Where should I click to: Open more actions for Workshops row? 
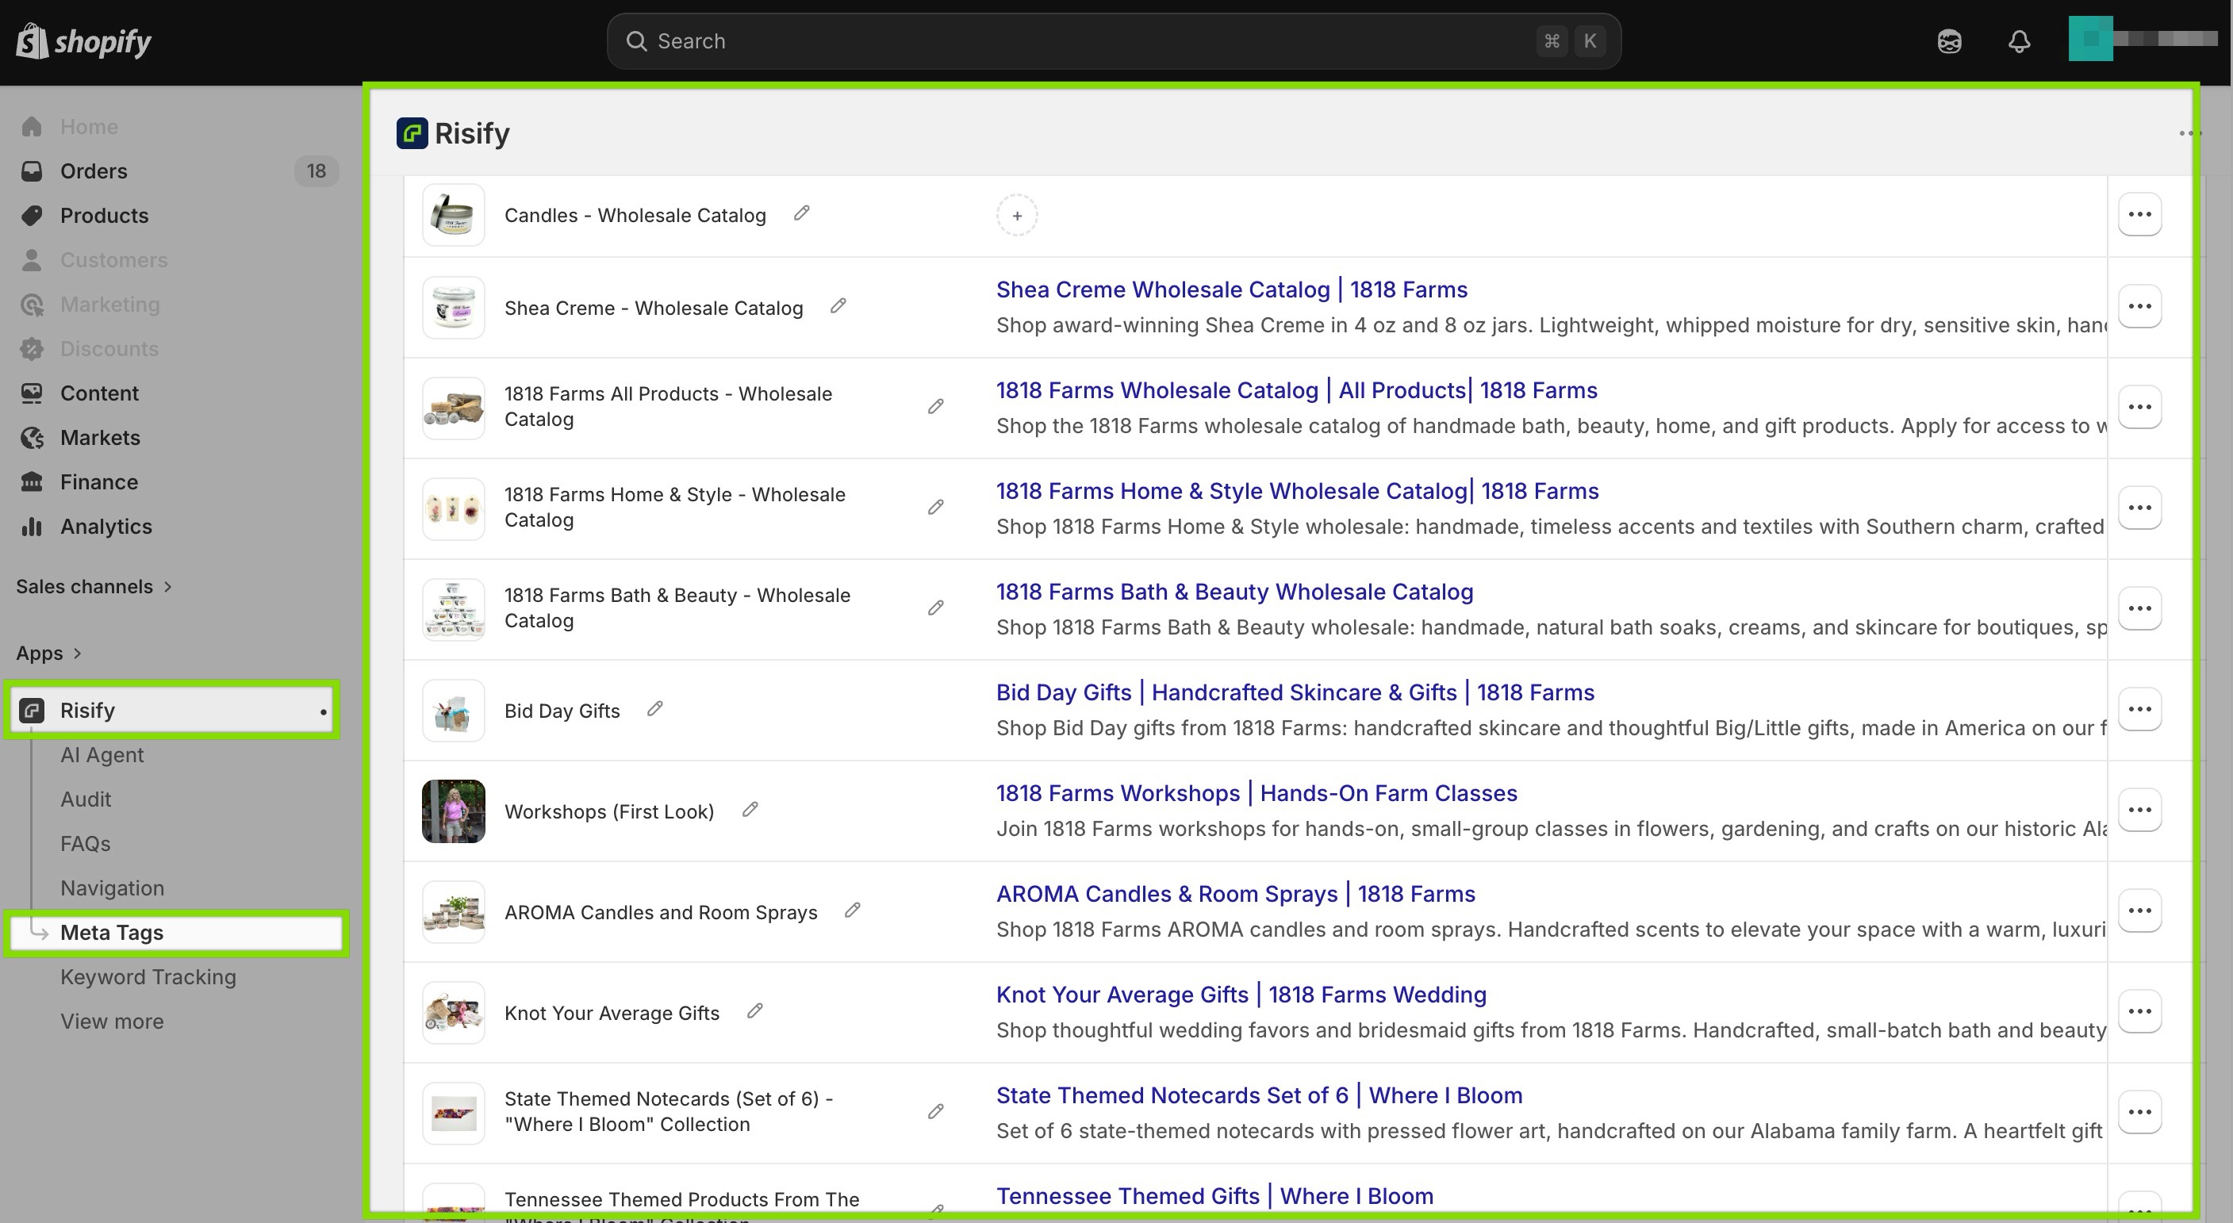click(x=2139, y=810)
